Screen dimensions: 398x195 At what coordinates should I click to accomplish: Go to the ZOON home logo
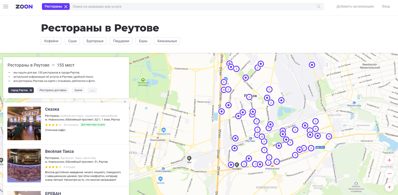24,7
